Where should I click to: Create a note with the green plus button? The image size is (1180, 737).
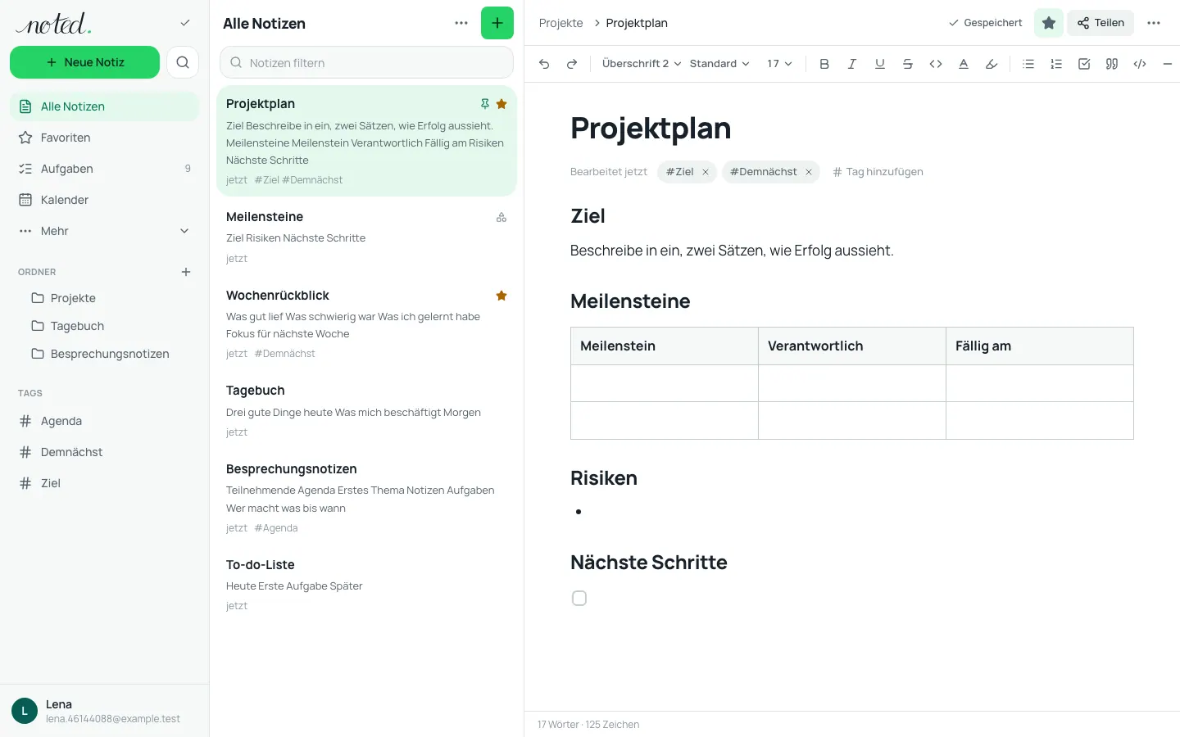pyautogui.click(x=497, y=23)
